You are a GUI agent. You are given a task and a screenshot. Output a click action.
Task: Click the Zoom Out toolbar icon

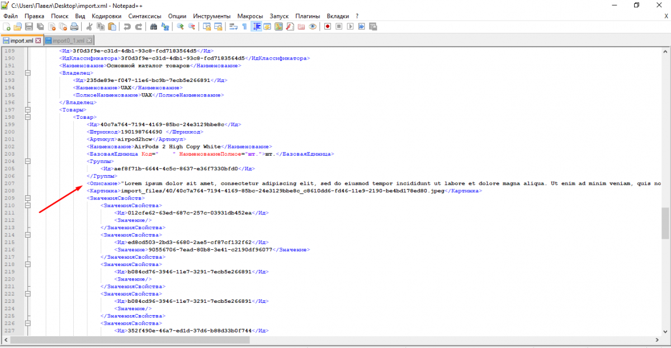[191, 26]
